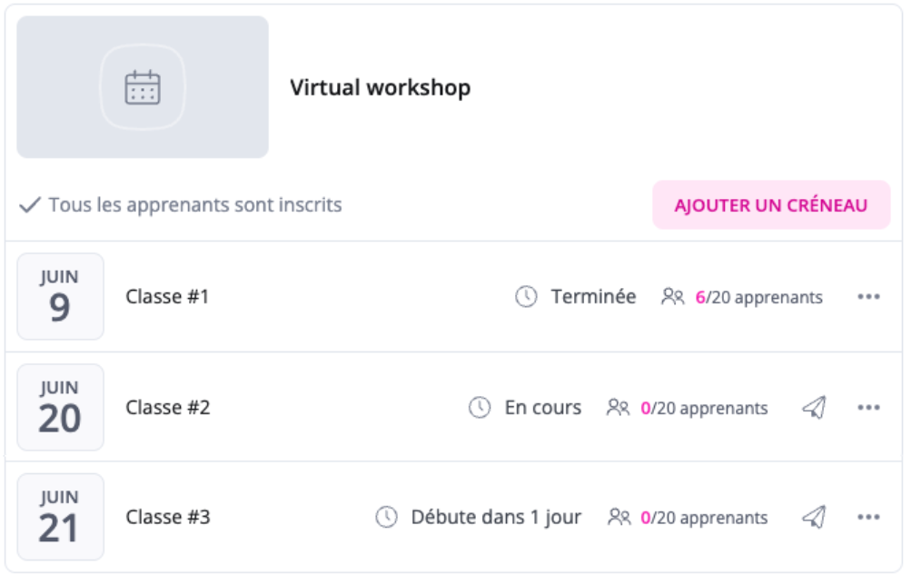This screenshot has height=575, width=912.
Task: Click the learners icon for Classe #1
Action: [x=673, y=296]
